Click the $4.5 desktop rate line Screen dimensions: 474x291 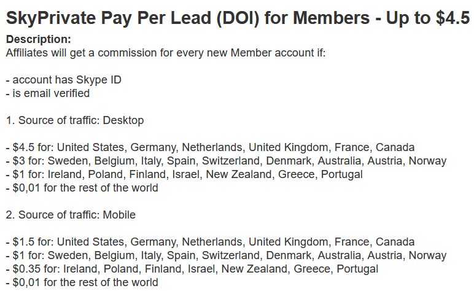tap(210, 147)
